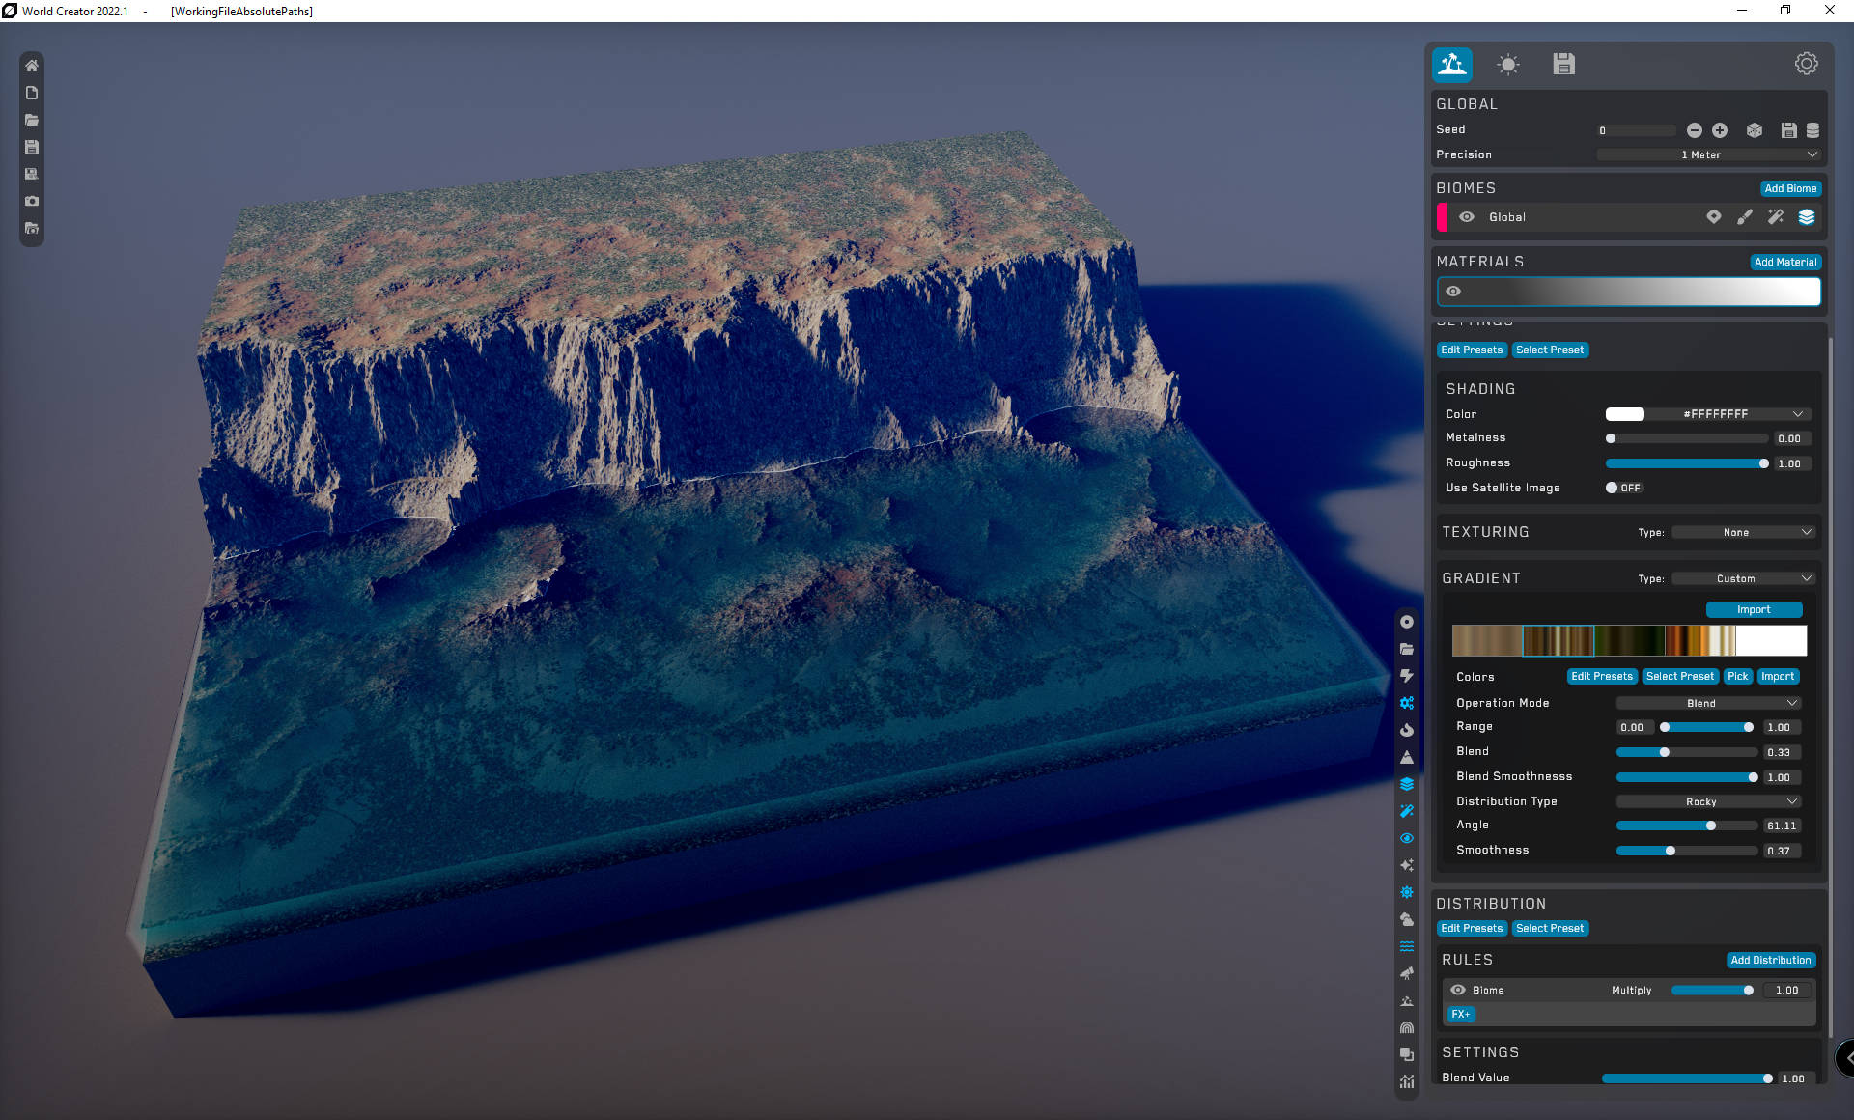This screenshot has width=1854, height=1120.
Task: Click the home icon in left toolbar
Action: pyautogui.click(x=32, y=66)
